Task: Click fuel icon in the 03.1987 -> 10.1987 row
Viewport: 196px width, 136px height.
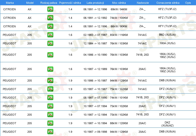Action: point(50,89)
